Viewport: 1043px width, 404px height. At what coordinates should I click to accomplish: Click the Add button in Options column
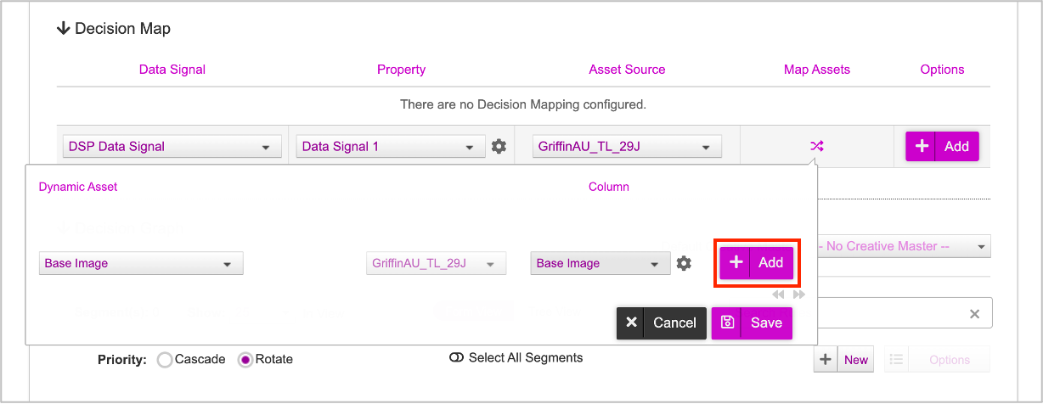(943, 146)
